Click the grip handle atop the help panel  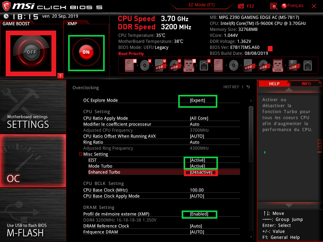tap(289, 89)
